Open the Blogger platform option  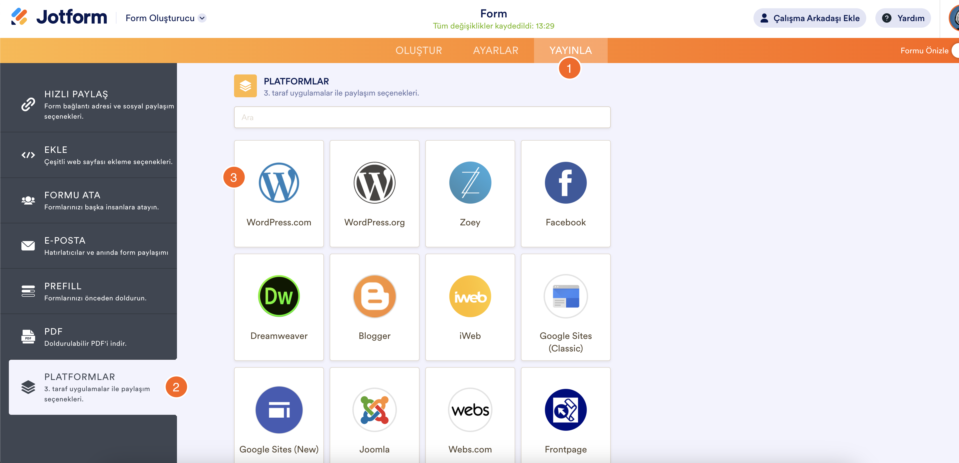[374, 296]
